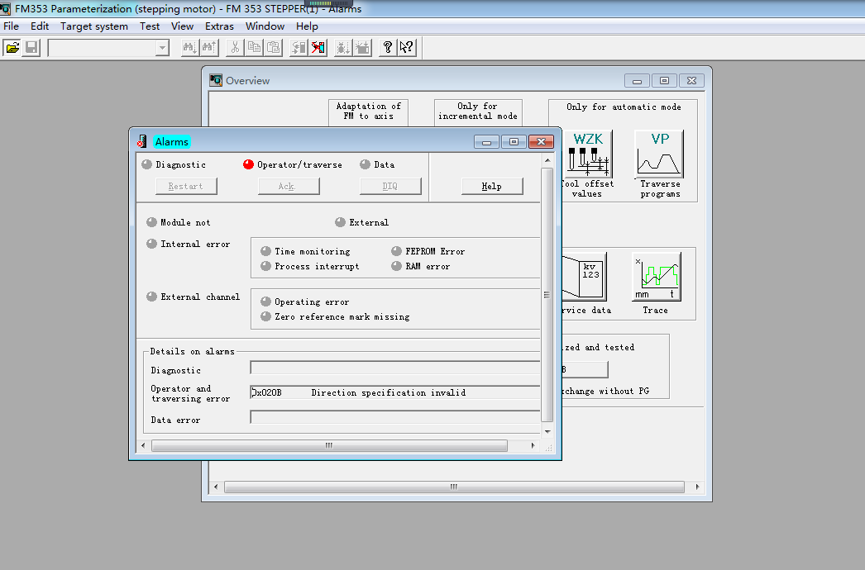Click the "Only for automatic mode" label
This screenshot has height=570, width=865.
(624, 107)
